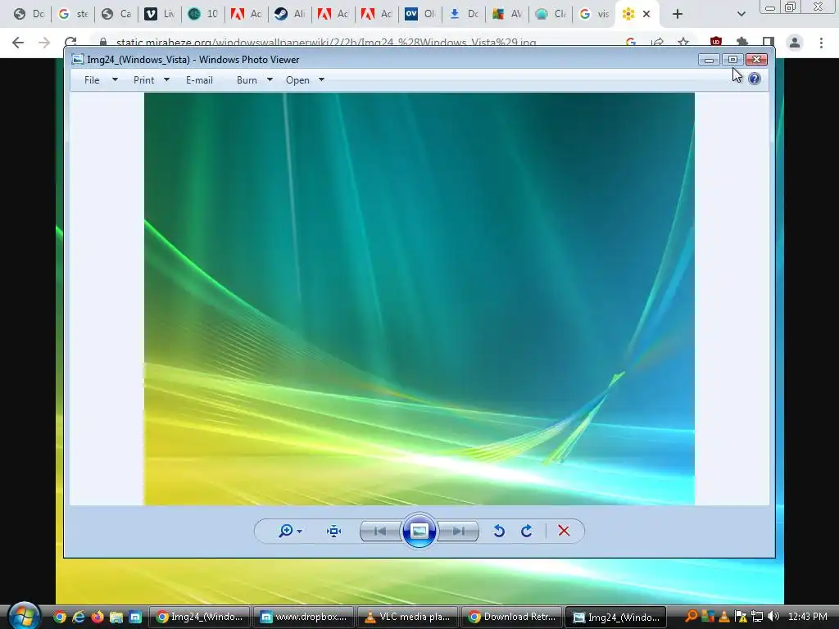839x629 pixels.
Task: Go to the previous picture
Action: tap(380, 531)
